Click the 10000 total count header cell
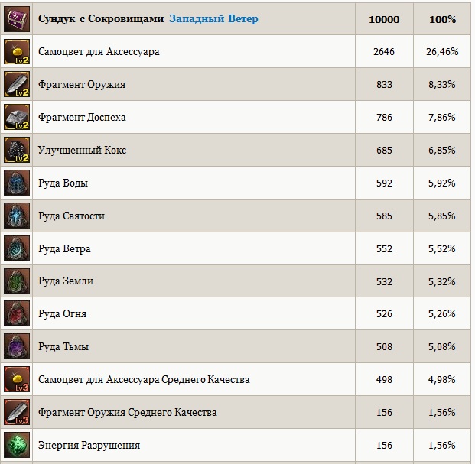Screen dimensions: 475x464 tap(385, 18)
